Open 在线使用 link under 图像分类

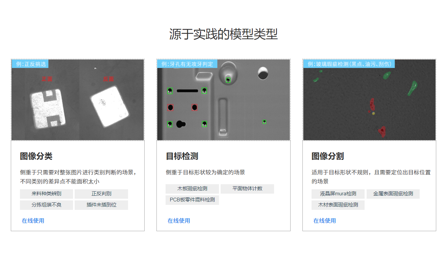pos(33,221)
